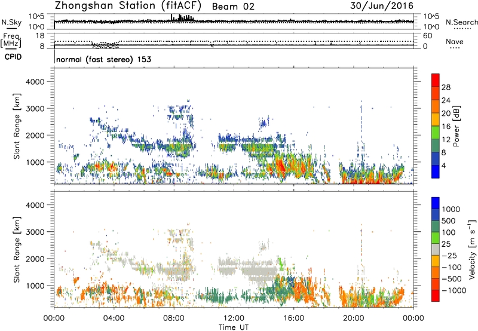Click the '-500' tick on Velocity colorbar
The width and height of the screenshot is (478, 331).
452,278
